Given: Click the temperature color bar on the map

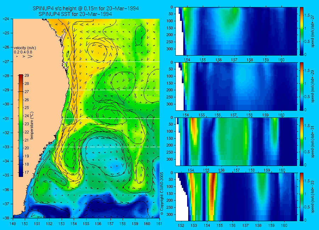Looking at the screenshot, I should point(21,126).
